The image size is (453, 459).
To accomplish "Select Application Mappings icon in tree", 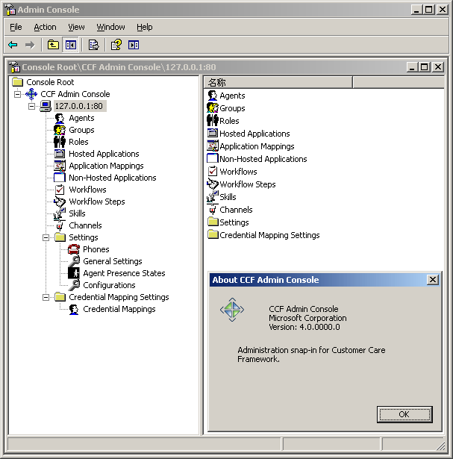I will 60,166.
